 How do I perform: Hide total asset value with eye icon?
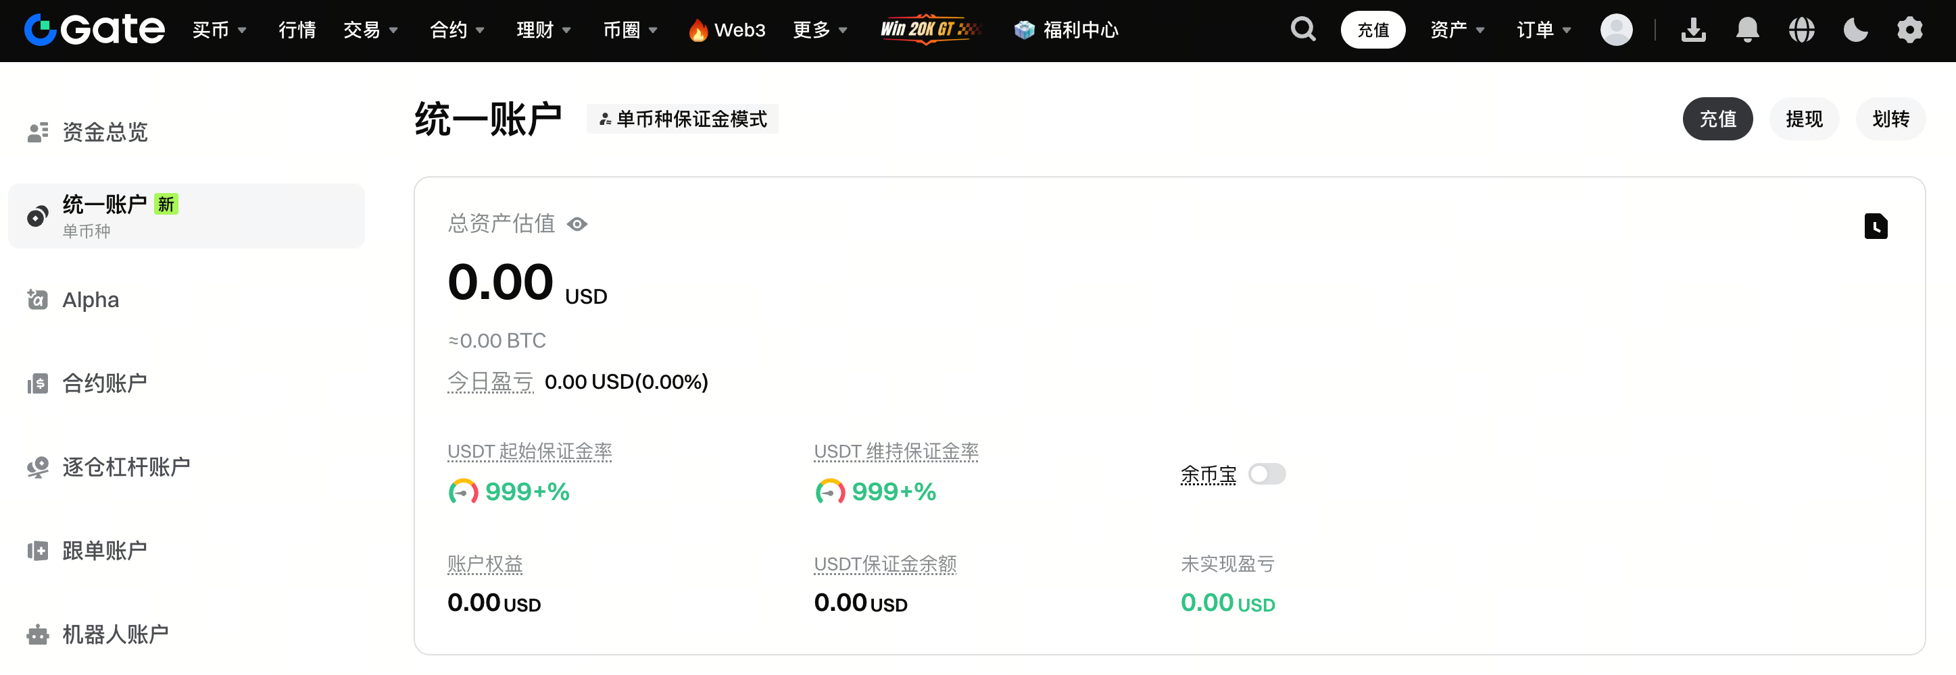pyautogui.click(x=577, y=225)
